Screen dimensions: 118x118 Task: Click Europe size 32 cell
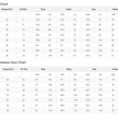tap(7, 19)
